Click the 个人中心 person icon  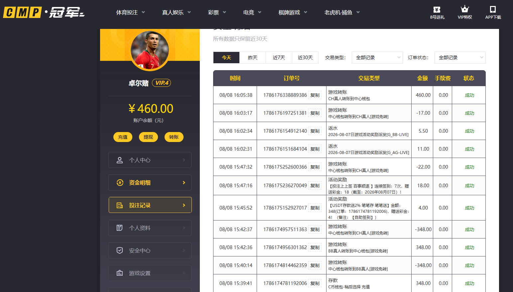click(x=120, y=160)
